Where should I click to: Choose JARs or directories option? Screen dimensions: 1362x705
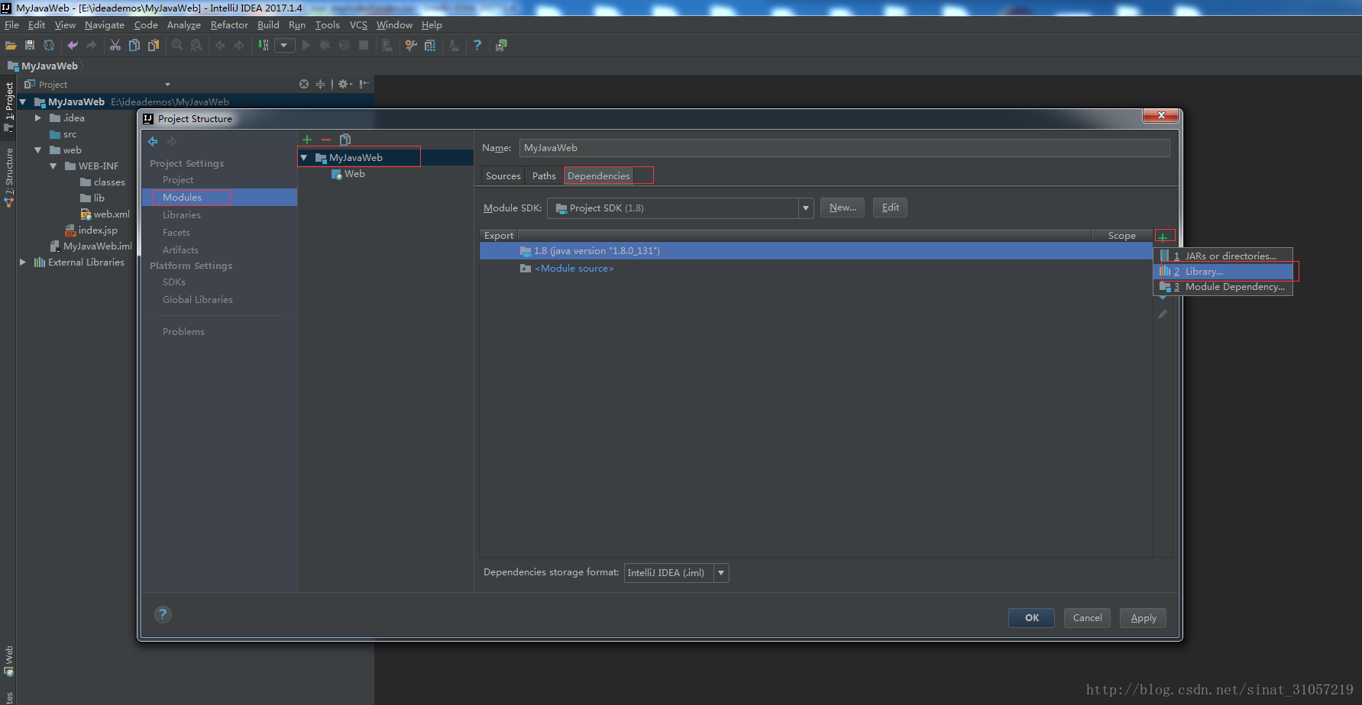tap(1222, 256)
